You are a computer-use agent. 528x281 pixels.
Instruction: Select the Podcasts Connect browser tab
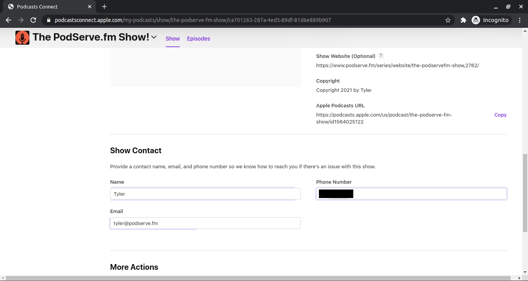(49, 7)
